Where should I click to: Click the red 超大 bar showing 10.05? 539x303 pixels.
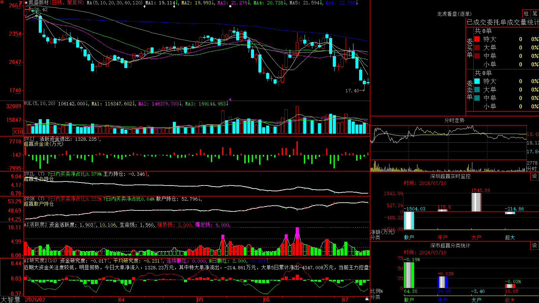coord(510,286)
